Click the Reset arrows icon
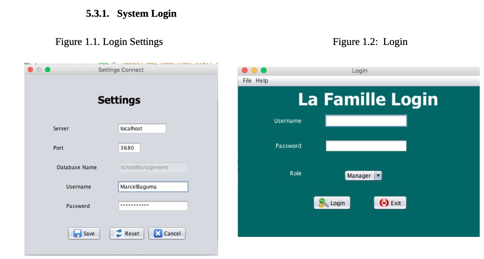Image resolution: width=484 pixels, height=259 pixels. click(x=119, y=233)
